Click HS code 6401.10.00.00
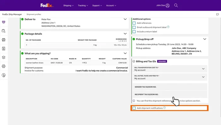The height and width of the screenshot is (125, 221). pos(57,63)
